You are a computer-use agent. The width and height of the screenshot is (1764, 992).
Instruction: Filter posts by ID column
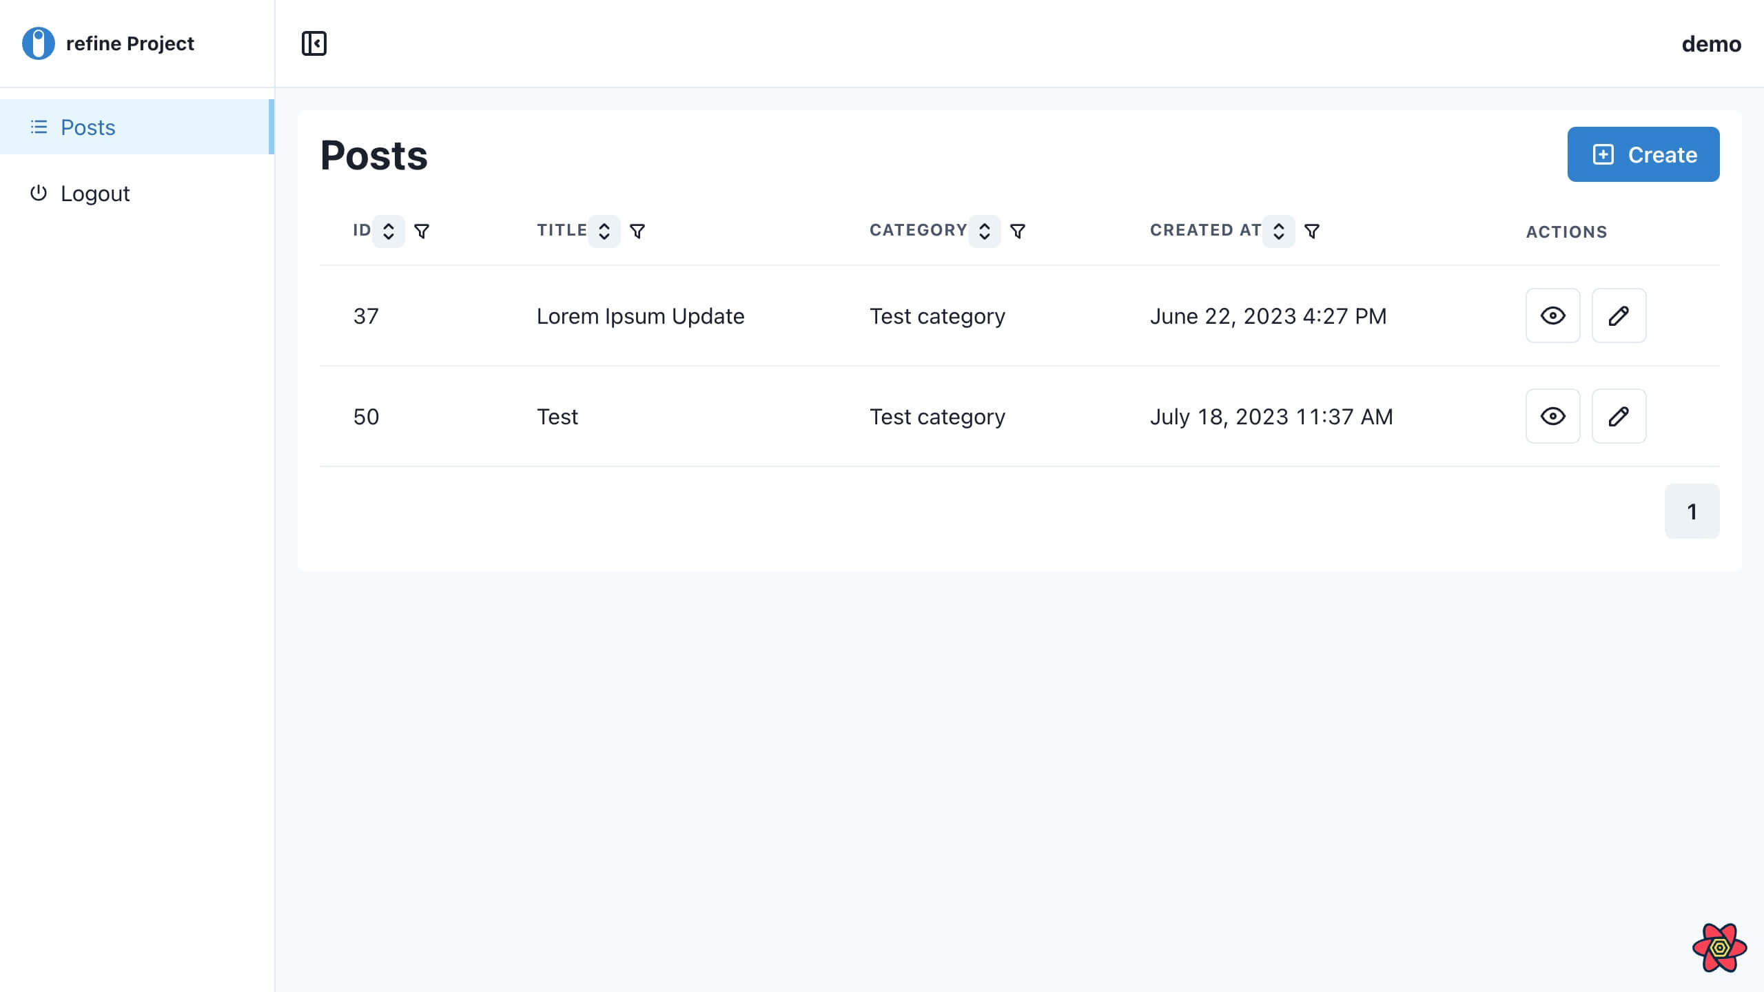[x=422, y=230]
